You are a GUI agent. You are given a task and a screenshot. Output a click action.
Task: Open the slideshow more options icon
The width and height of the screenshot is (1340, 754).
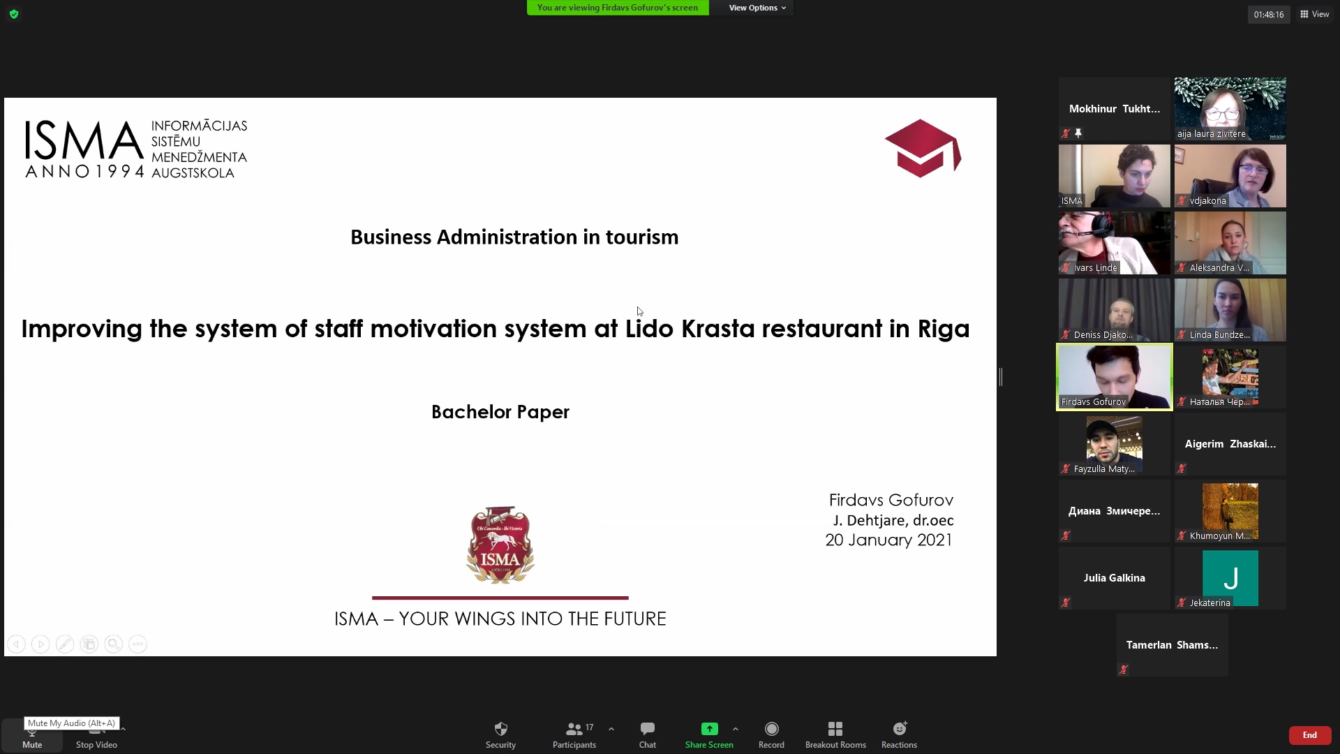tap(138, 644)
